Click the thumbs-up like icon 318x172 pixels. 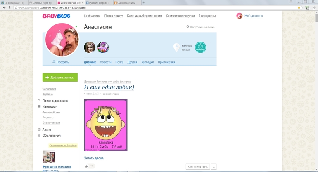click(86, 166)
